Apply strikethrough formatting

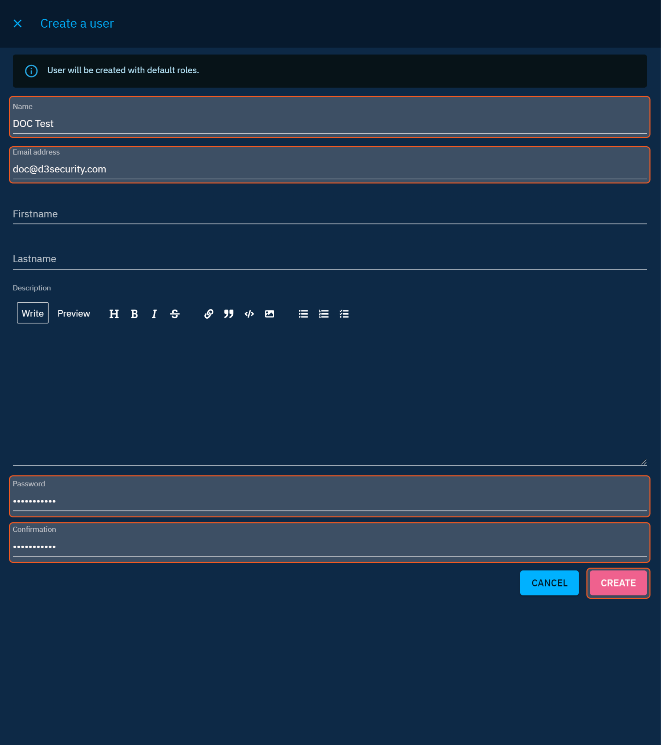[x=175, y=314]
